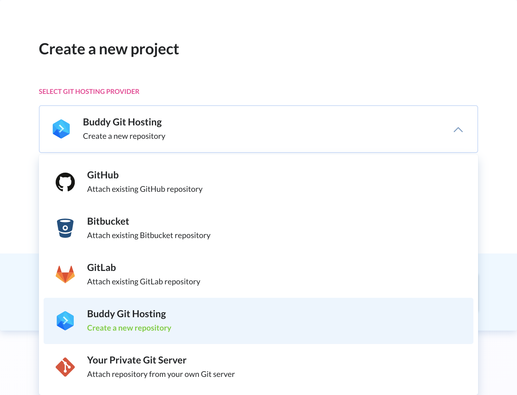Click 'Attach existing GitLab repository' text
Viewport: 517px width, 395px height.
(x=143, y=282)
